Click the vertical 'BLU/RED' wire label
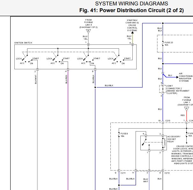This screenshot has width=193, height=190. (x=66, y=79)
